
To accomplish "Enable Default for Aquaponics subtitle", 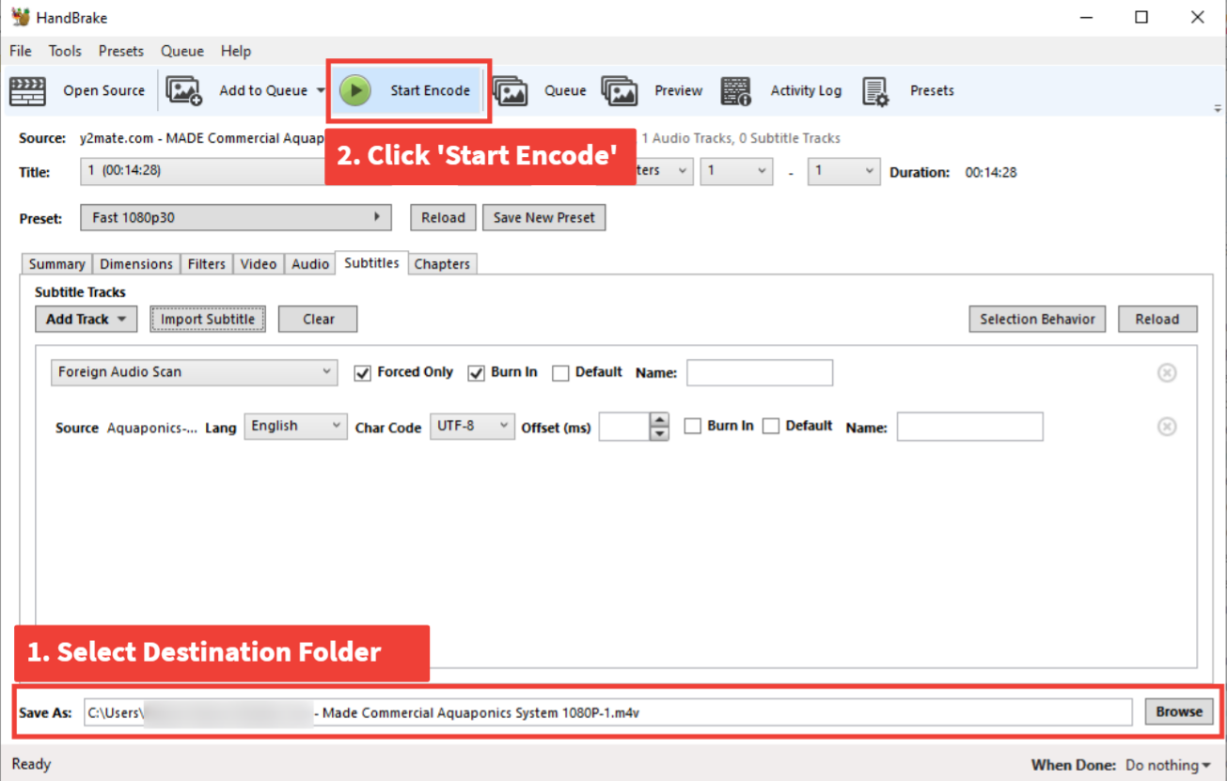I will coord(771,427).
